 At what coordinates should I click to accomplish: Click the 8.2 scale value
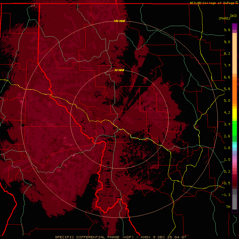coord(227,53)
